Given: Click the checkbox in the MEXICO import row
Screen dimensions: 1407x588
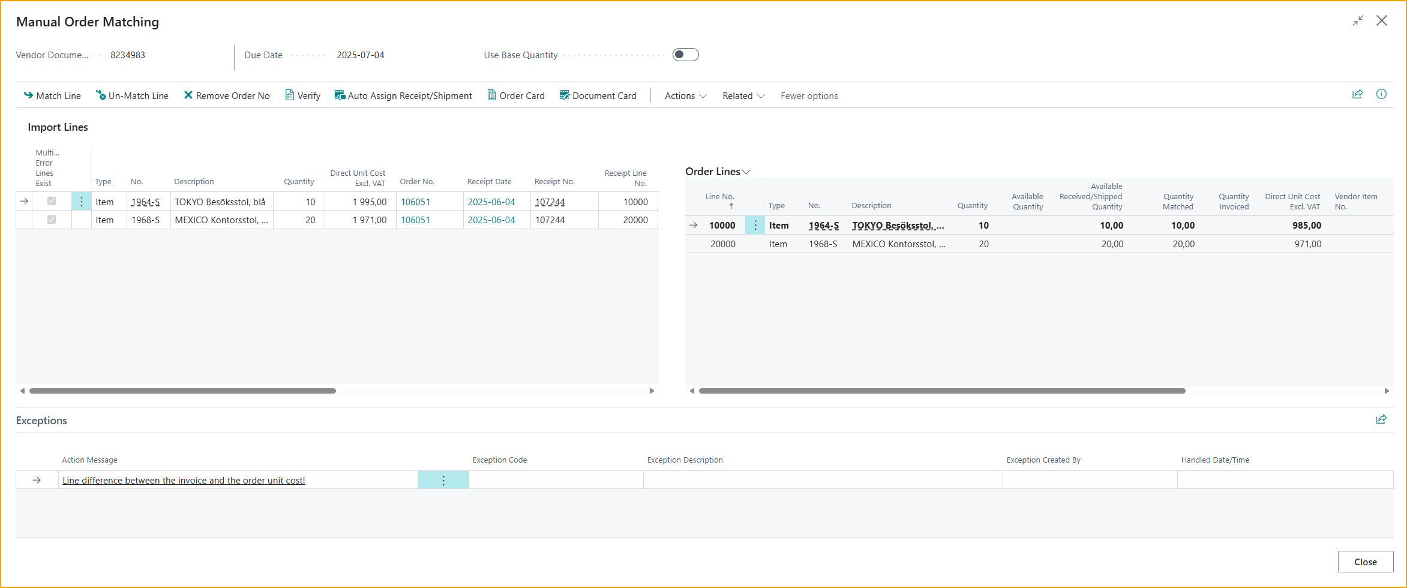Looking at the screenshot, I should pos(52,220).
